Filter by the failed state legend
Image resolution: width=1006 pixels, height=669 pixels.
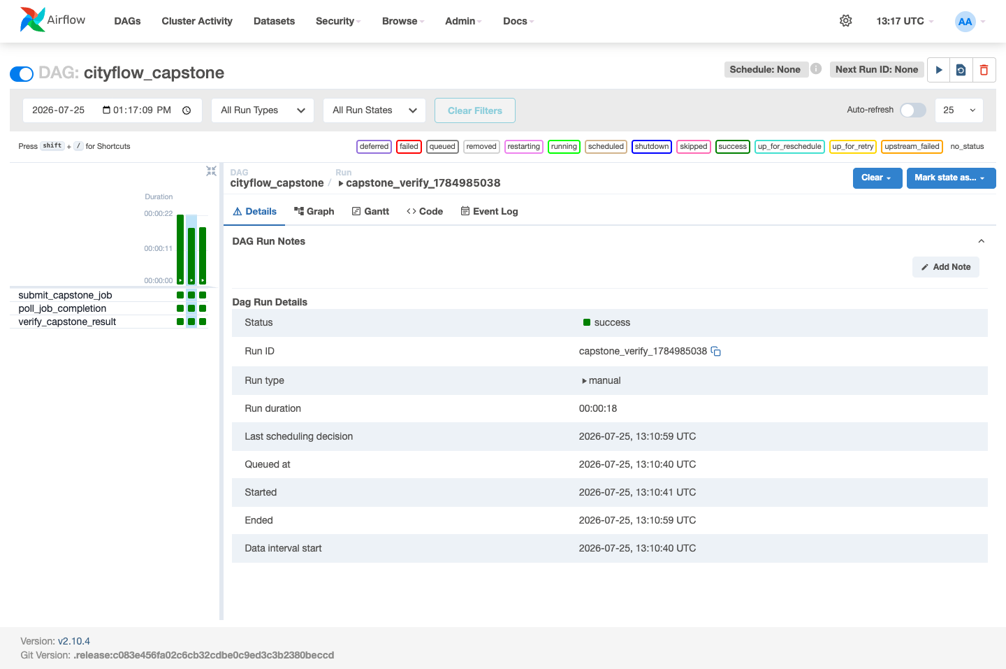coord(409,147)
